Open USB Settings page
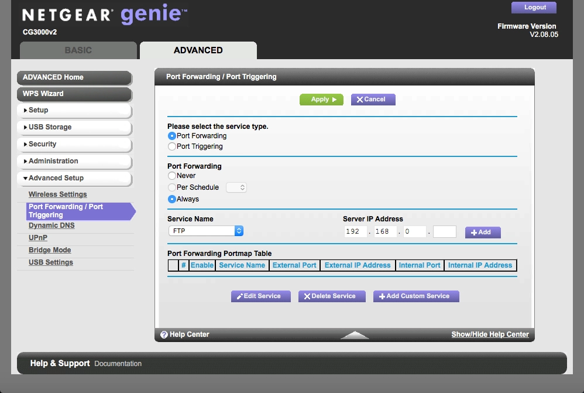584x393 pixels. coord(51,262)
